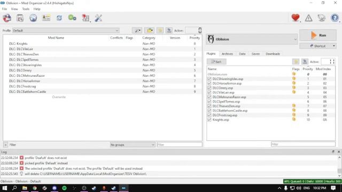Toggle DLCBattlehornCastle.esp checkbox
Image resolution: width=342 pixels, height=192 pixels.
pos(209,110)
